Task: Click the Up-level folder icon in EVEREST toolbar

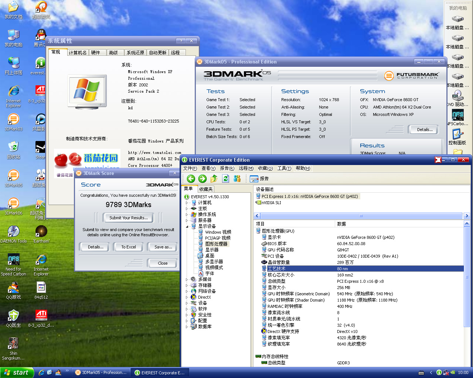Action: click(214, 179)
